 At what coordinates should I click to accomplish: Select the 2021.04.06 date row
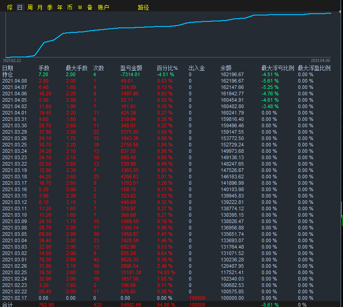15,94
